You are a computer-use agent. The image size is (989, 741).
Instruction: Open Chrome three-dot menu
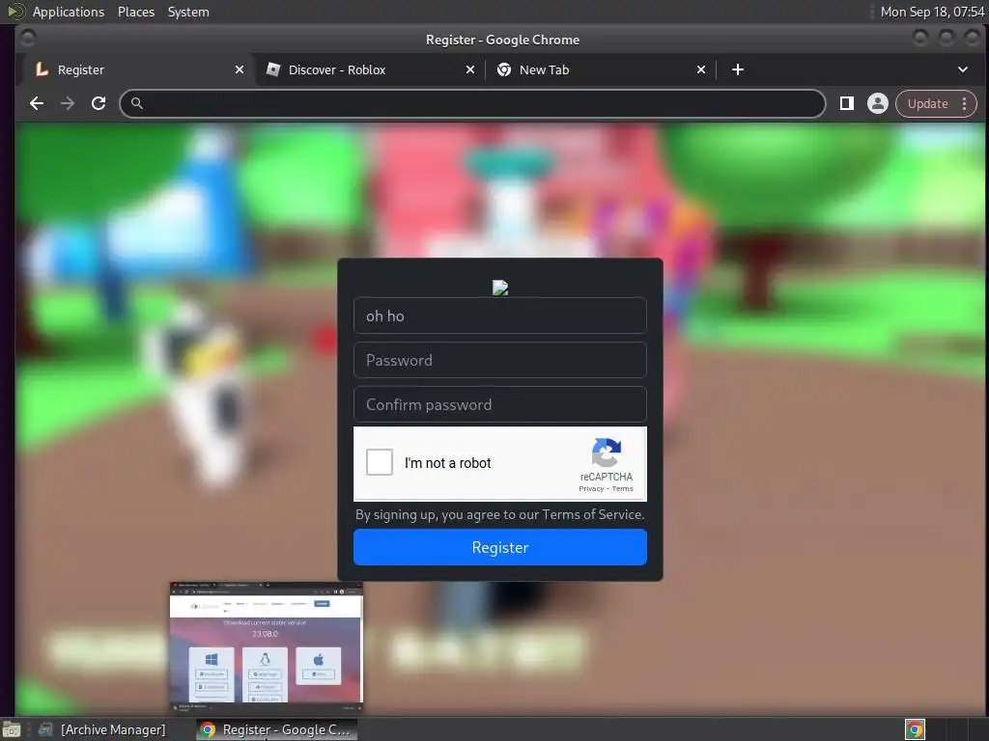[x=965, y=103]
